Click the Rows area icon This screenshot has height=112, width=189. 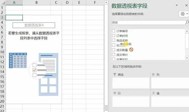(x=115, y=93)
